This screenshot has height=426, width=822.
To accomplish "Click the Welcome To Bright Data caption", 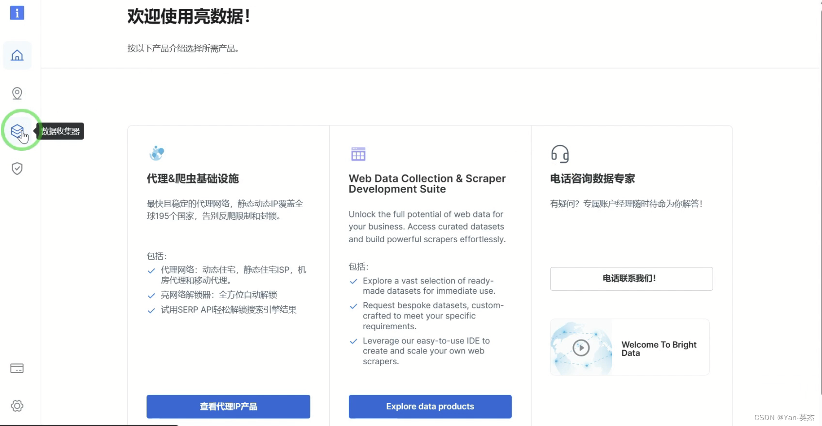I will [x=659, y=349].
